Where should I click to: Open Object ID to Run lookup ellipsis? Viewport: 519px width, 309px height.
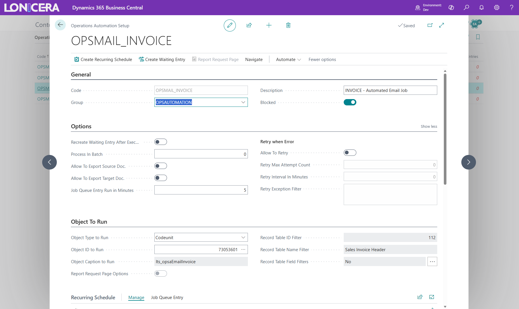pyautogui.click(x=243, y=249)
